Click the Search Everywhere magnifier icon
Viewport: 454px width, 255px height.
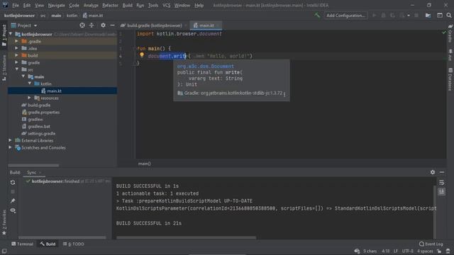click(449, 16)
